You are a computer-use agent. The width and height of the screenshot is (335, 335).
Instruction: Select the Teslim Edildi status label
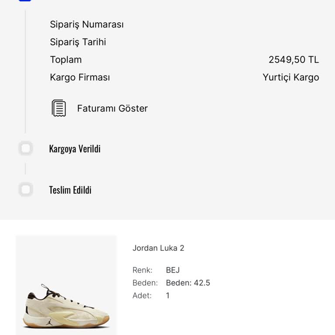click(70, 190)
